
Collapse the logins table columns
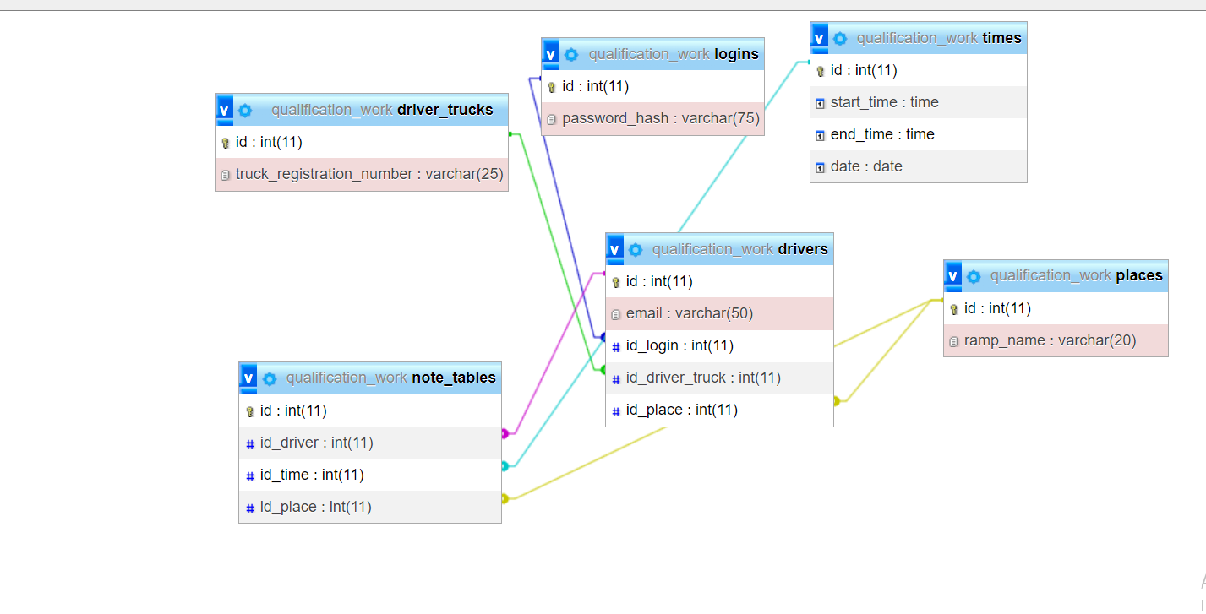pos(550,54)
